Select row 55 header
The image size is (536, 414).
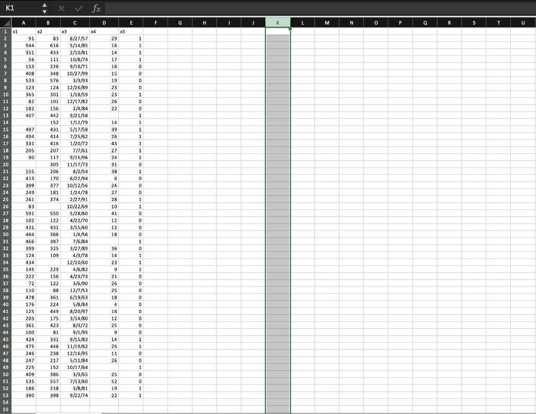point(5,410)
